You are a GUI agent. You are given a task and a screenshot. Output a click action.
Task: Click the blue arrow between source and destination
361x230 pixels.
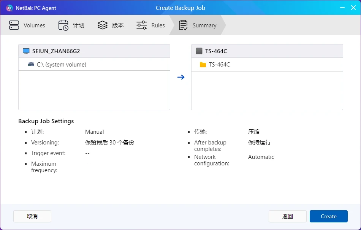coord(181,77)
